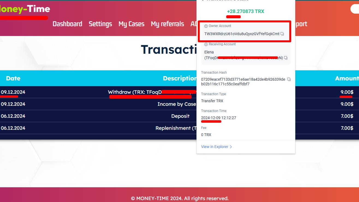Click the 06.12.2024 date in Replenishment row
This screenshot has height=202, width=359.
pyautogui.click(x=13, y=128)
